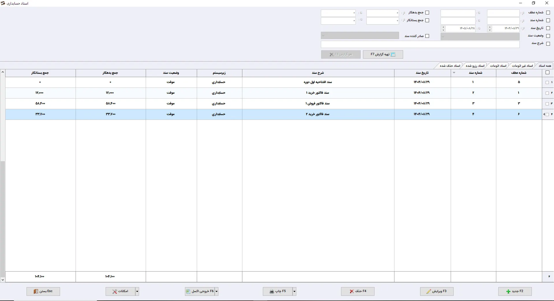Click the Excel icon on the F6 خروجی اکسل button

(x=188, y=291)
